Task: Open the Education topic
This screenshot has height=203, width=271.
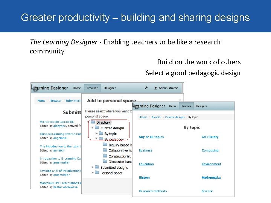Action: click(146, 164)
